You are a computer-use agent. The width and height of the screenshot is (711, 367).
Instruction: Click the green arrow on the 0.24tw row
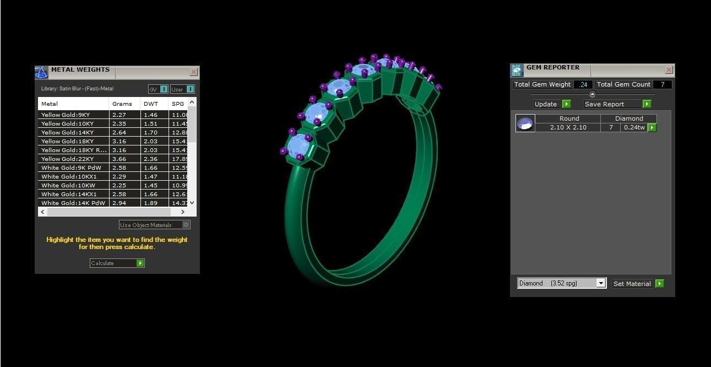point(652,128)
